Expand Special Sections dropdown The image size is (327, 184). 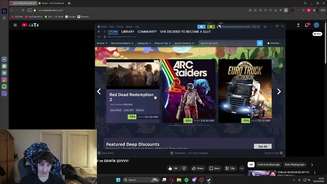pos(184,43)
